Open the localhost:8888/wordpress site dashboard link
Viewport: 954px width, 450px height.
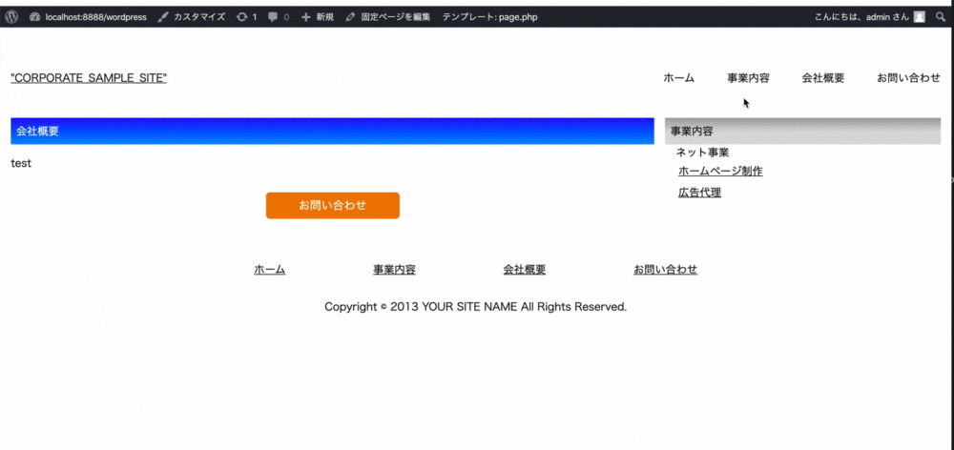88,17
